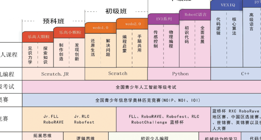Click the 预科班 heading

point(53,21)
